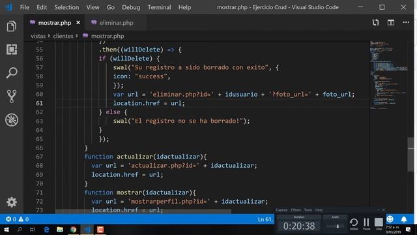This screenshot has height=235, width=417.
Task: Click the Ln 61 cursor position indicator
Action: click(x=265, y=219)
